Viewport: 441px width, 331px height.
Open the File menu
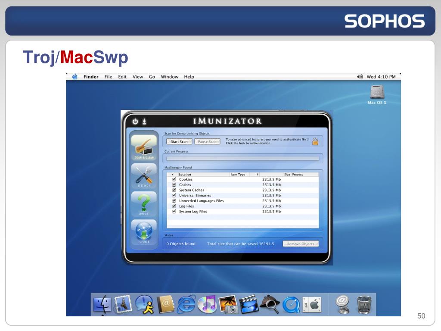(x=108, y=77)
